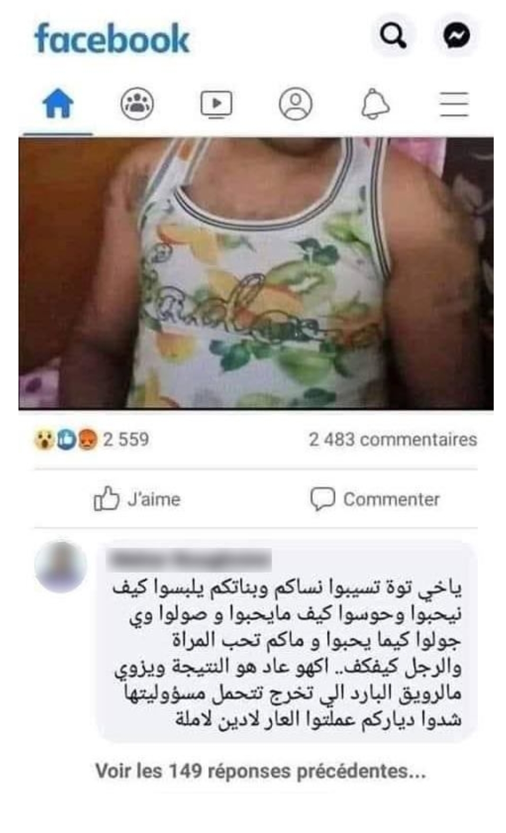View the angry reaction emoji
The height and width of the screenshot is (833, 506).
87,439
